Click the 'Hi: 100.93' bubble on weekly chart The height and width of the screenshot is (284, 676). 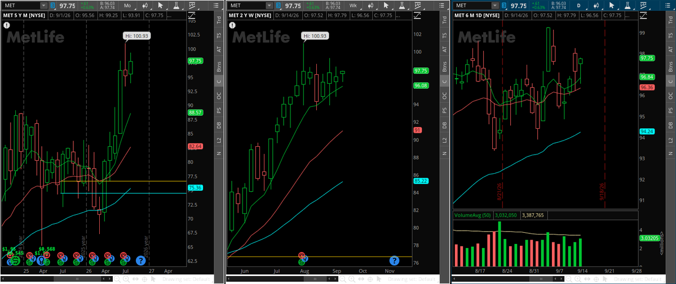click(315, 36)
